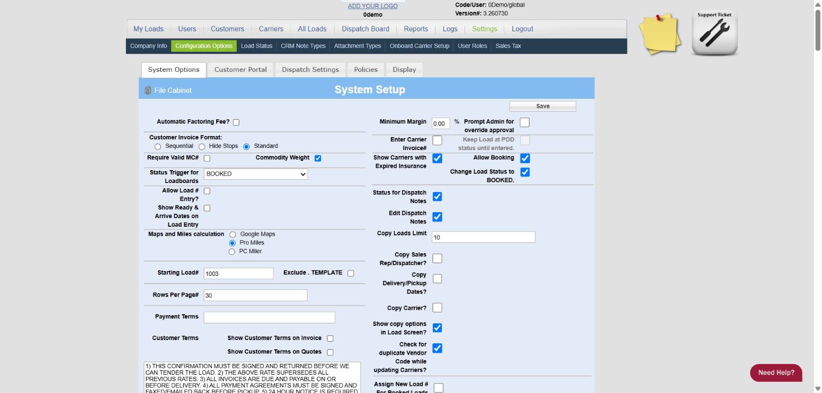Open Company Info submenu item
Image resolution: width=822 pixels, height=393 pixels.
[149, 46]
